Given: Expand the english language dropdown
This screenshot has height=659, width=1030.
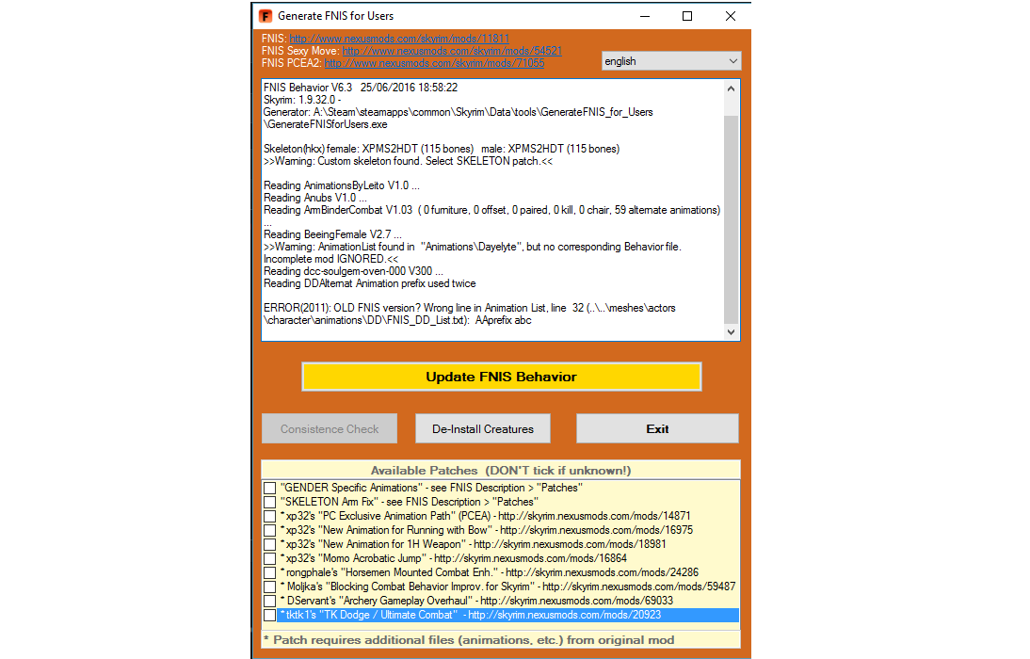Looking at the screenshot, I should [671, 61].
